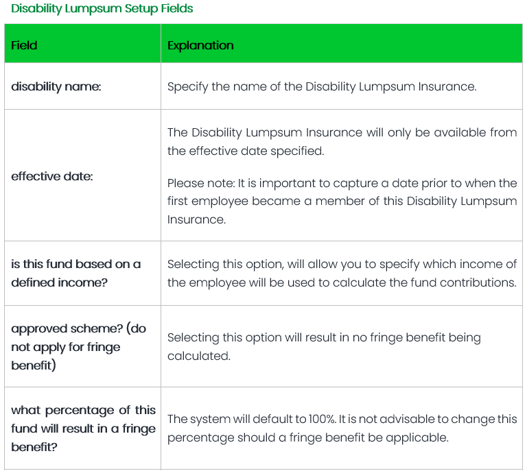Select the 'what percentage of this' field label

point(84,410)
